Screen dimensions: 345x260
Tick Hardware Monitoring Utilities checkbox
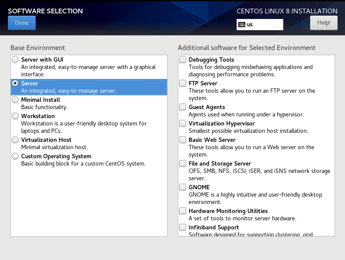point(183,211)
